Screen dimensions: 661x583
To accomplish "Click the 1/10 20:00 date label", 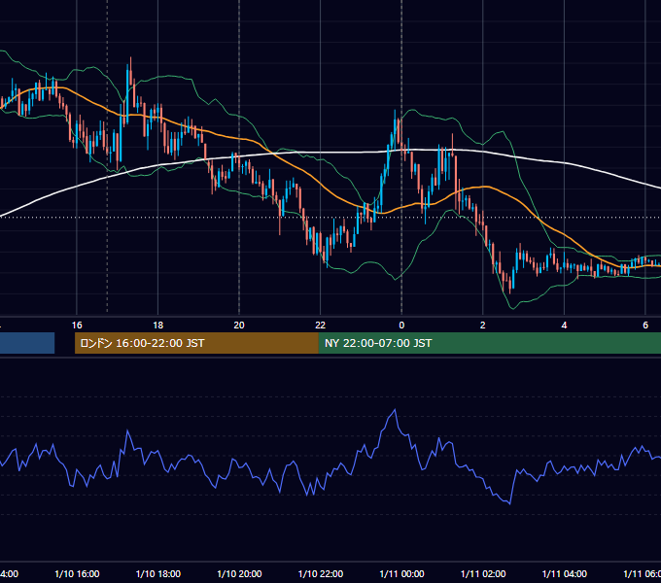I will (x=239, y=574).
